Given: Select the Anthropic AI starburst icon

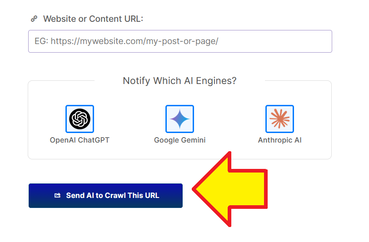Looking at the screenshot, I should pos(279,119).
